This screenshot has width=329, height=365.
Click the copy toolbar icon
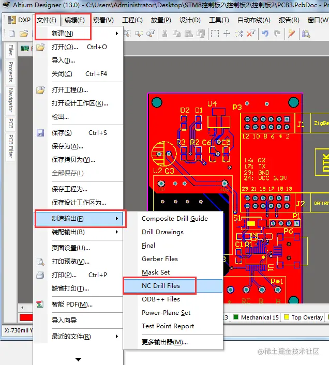(x=177, y=34)
